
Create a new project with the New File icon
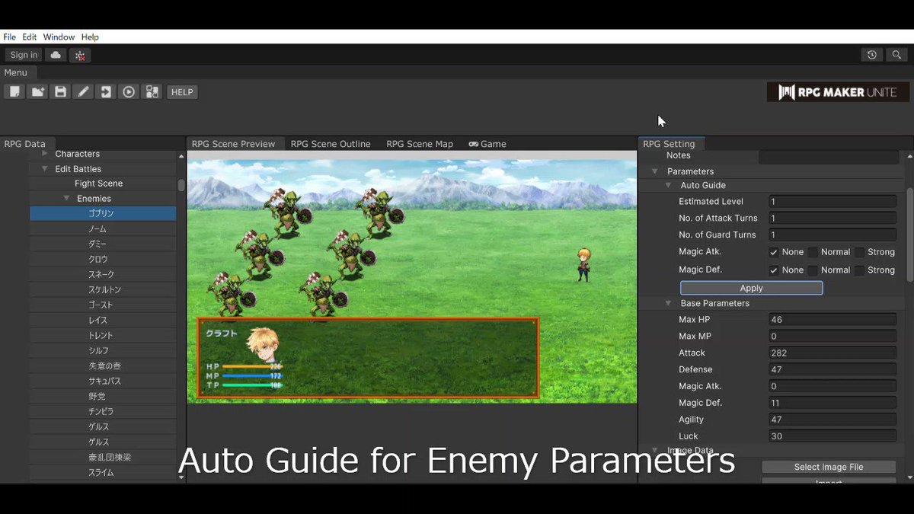tap(14, 91)
